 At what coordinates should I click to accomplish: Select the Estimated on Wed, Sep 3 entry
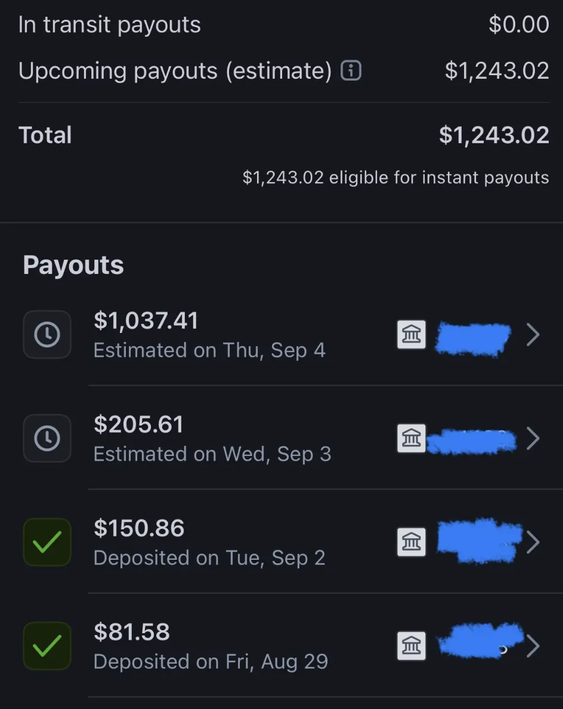pos(212,454)
